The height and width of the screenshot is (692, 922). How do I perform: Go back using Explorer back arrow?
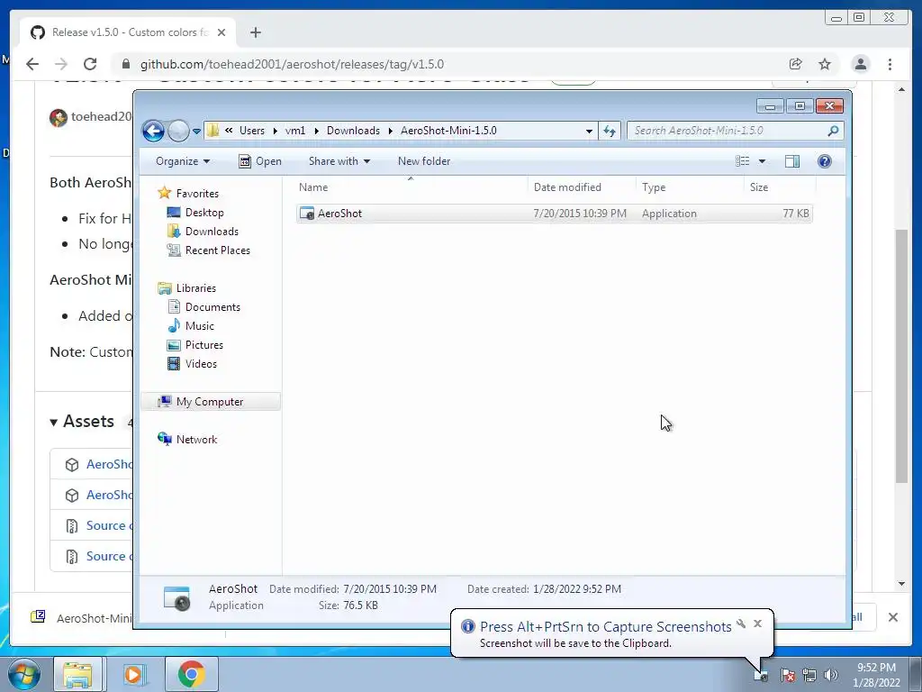coord(153,131)
